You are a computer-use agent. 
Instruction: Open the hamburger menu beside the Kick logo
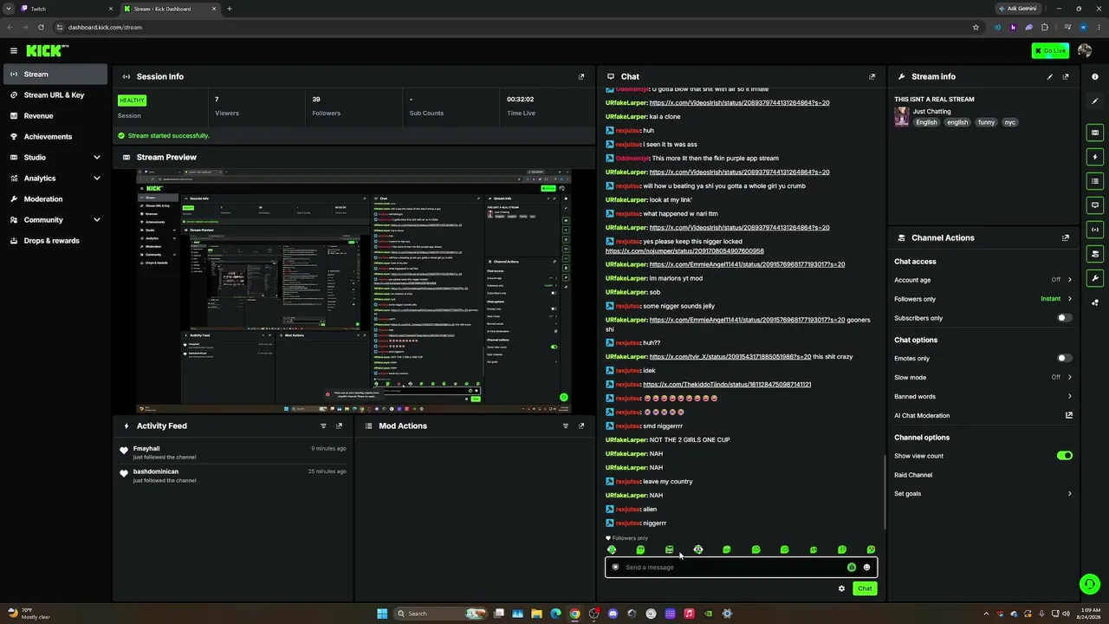coord(14,51)
